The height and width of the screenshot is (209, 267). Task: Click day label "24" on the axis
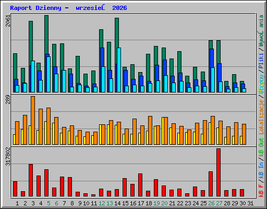tap(196, 203)
